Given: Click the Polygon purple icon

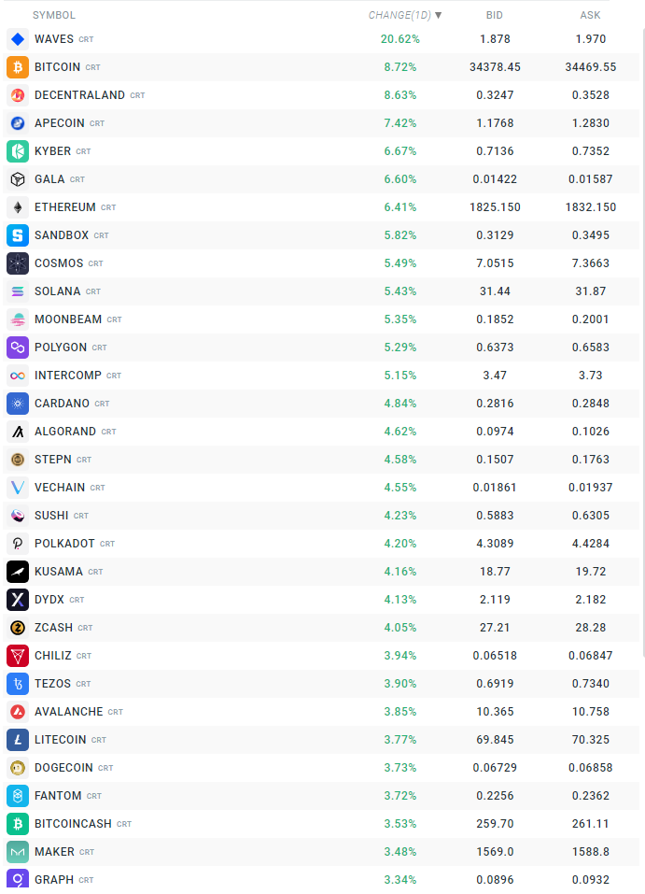Looking at the screenshot, I should pos(18,348).
